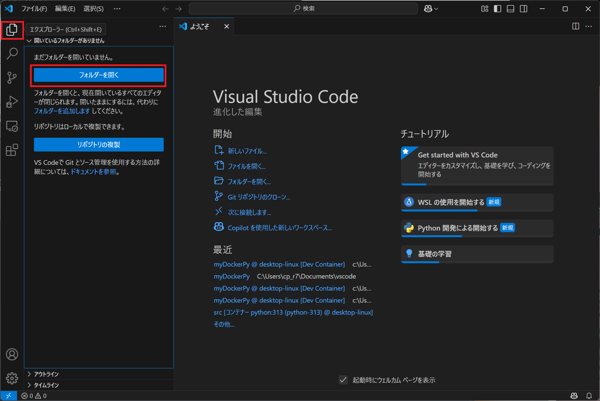Open the Run and Debug view
Viewport: 600px width, 401px height.
click(12, 102)
